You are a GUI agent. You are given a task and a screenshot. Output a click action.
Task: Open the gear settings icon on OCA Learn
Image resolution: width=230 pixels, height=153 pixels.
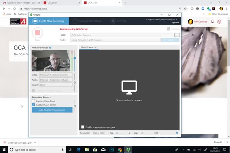(x=219, y=22)
